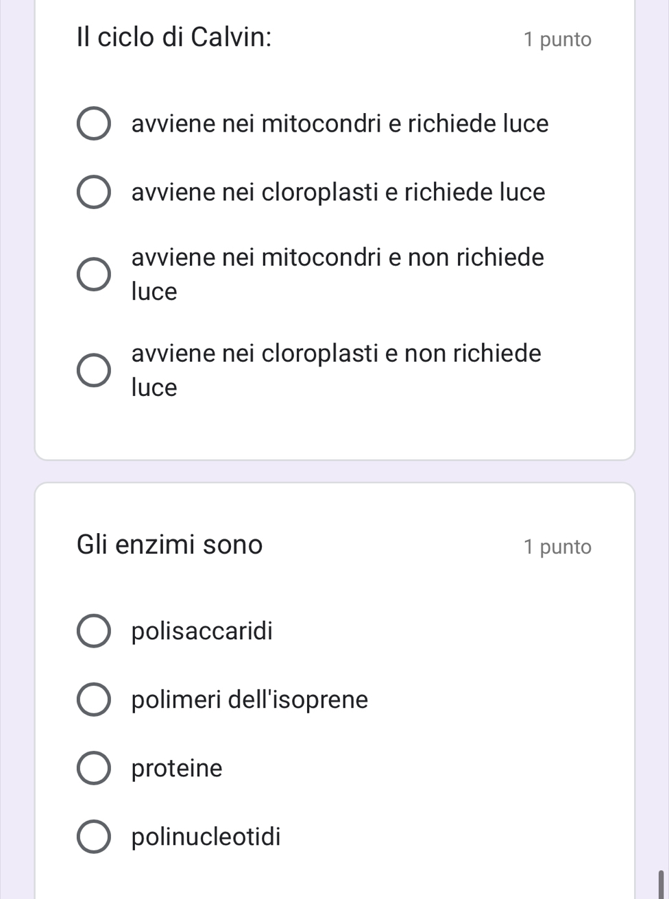
Task: Click label text 'cloroplasti e non richiede luce'
Action: (337, 371)
